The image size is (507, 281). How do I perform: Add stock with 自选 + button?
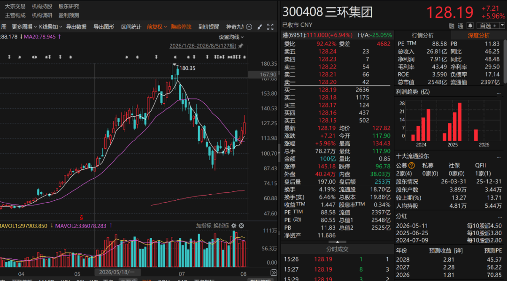tap(488, 25)
